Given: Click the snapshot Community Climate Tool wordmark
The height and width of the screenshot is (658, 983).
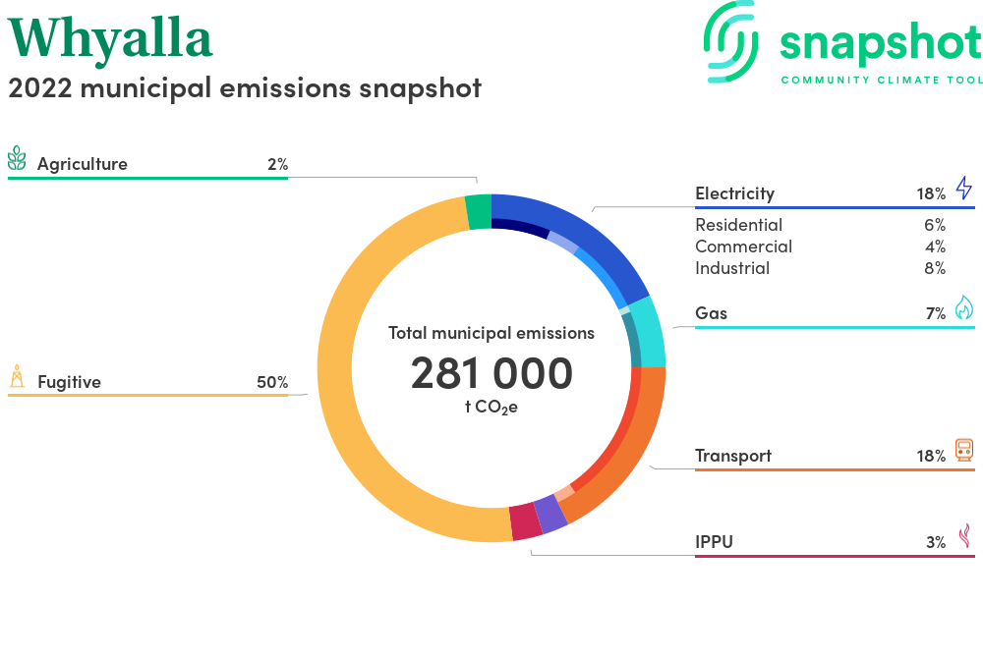Looking at the screenshot, I should click(881, 53).
